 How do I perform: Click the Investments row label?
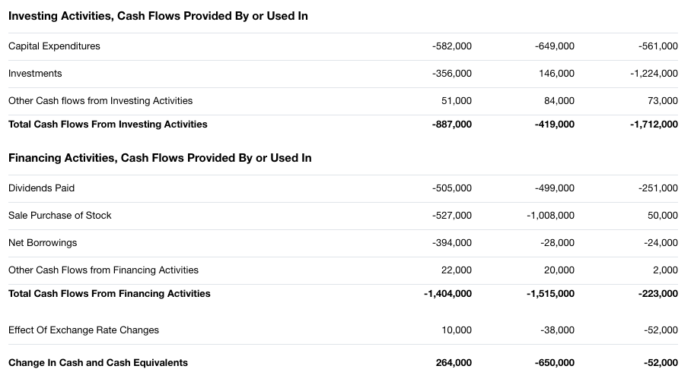(35, 74)
